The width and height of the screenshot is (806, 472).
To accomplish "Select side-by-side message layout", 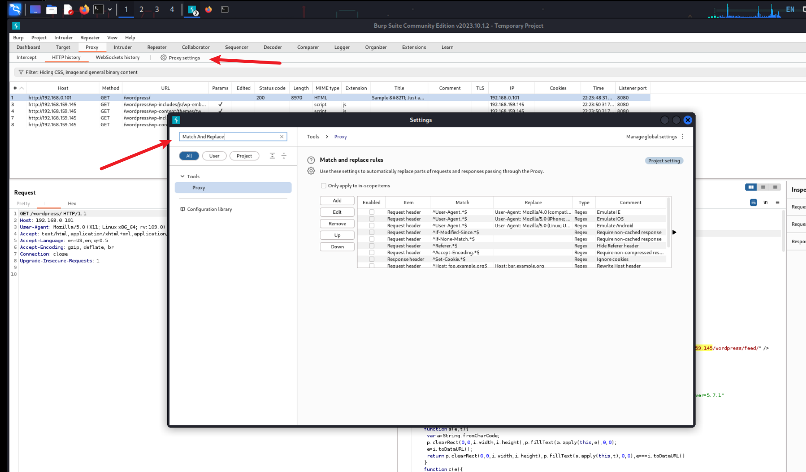I will click(x=751, y=187).
